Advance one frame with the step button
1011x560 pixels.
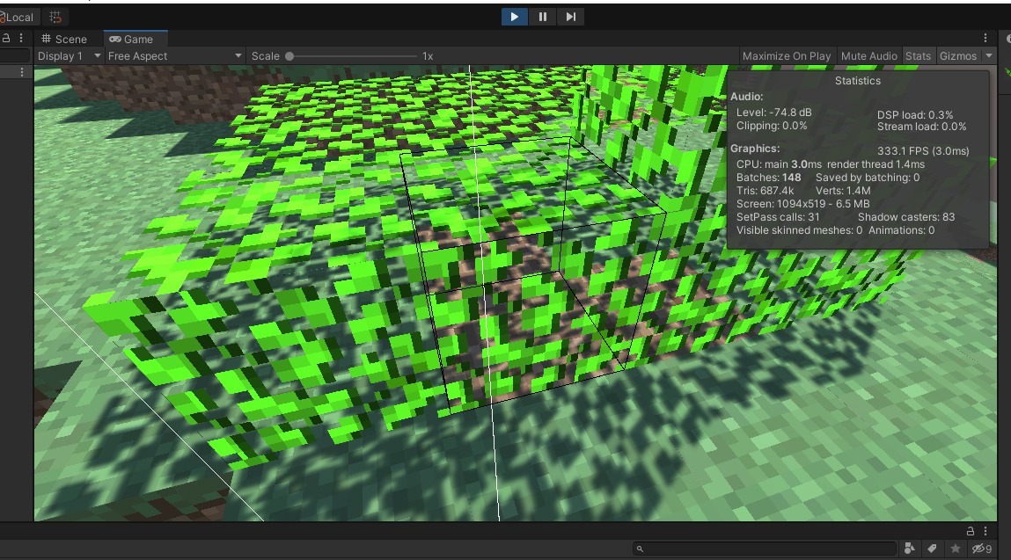click(x=571, y=17)
